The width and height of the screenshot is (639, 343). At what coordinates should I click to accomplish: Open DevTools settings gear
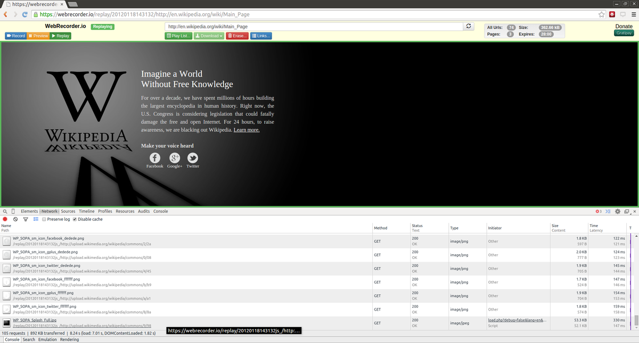click(618, 211)
